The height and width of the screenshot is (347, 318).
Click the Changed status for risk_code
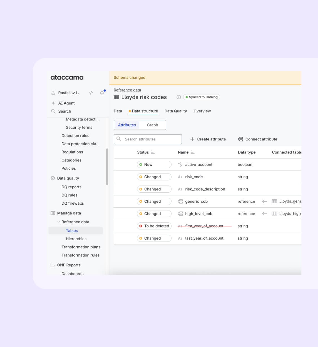coord(154,177)
